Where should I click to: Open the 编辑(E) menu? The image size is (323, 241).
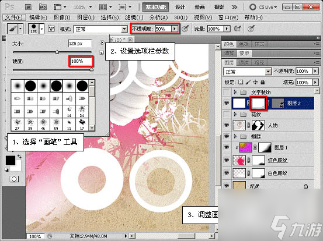click(38, 17)
